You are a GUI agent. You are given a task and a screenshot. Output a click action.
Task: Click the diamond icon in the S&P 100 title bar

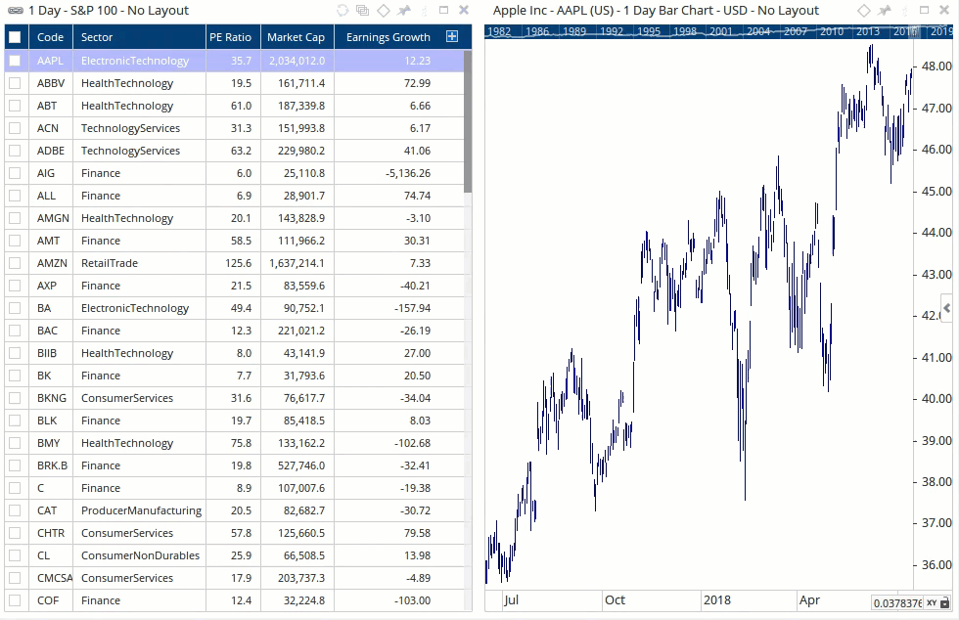[384, 11]
